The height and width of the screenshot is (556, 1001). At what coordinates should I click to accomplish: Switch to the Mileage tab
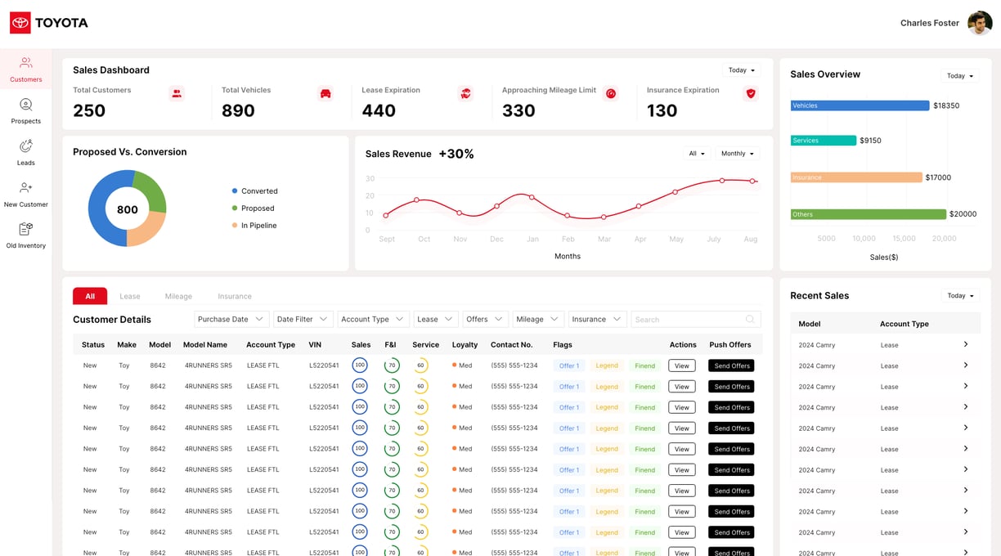click(x=178, y=297)
